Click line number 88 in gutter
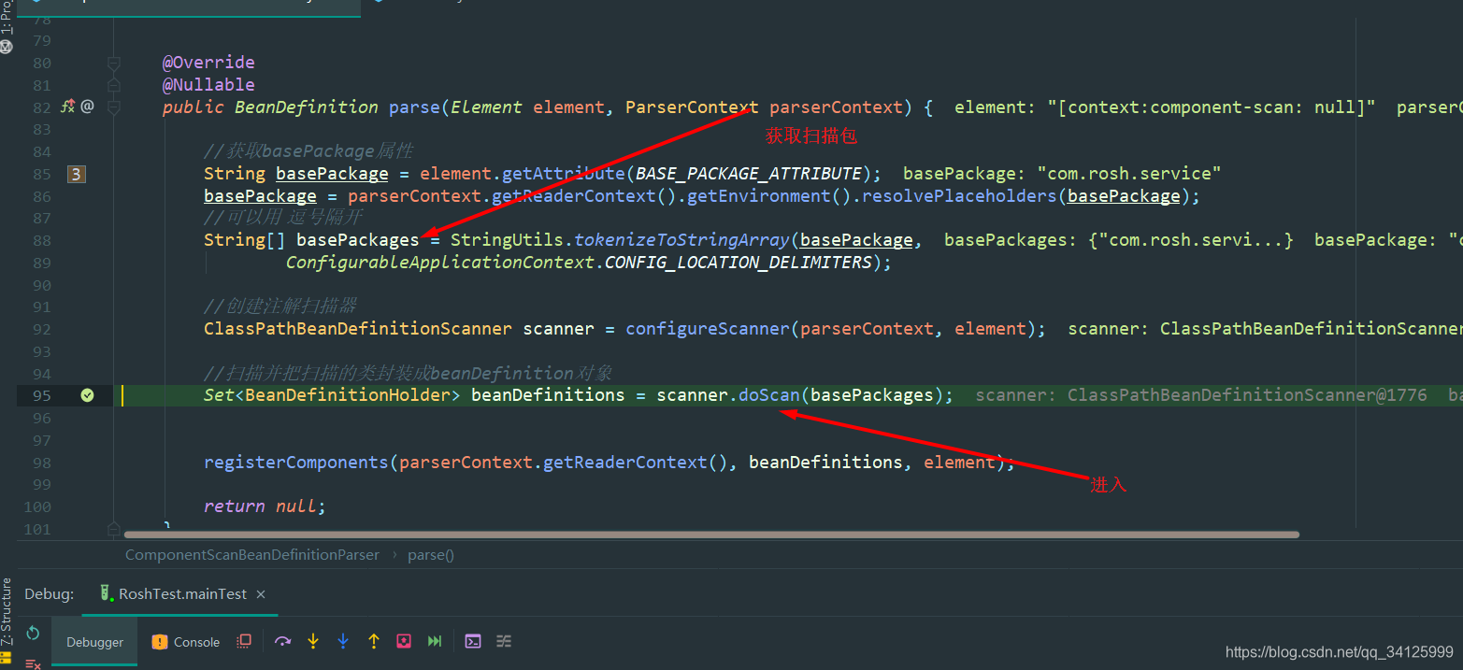 click(x=42, y=240)
